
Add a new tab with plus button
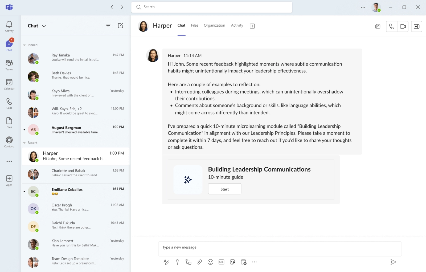252,26
